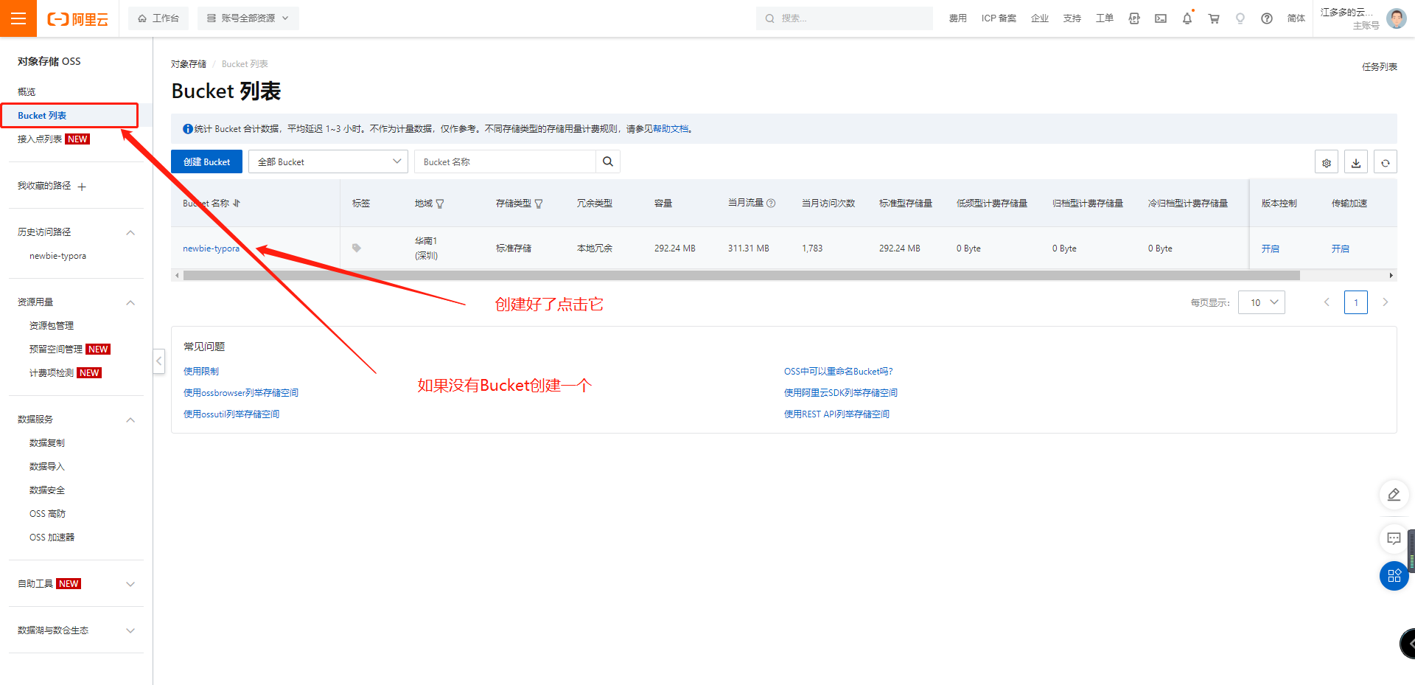Open the 概览 sidebar item
1415x685 pixels.
[27, 92]
